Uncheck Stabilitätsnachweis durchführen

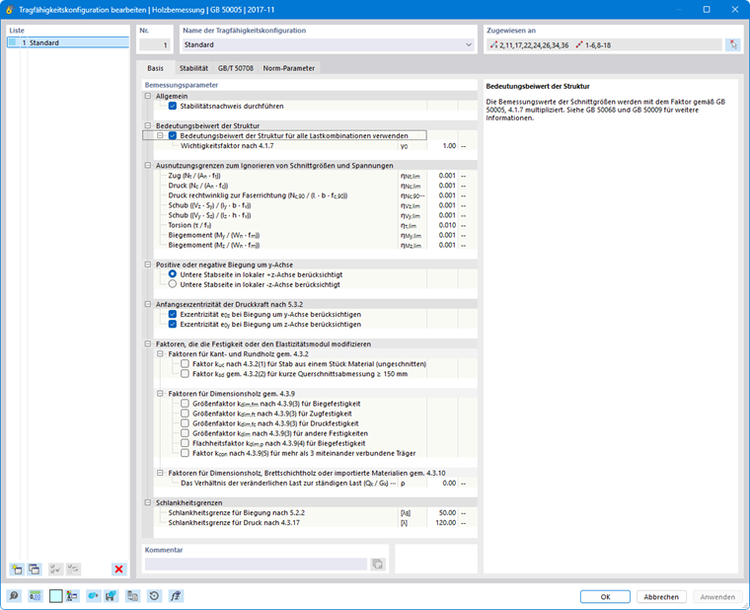173,106
